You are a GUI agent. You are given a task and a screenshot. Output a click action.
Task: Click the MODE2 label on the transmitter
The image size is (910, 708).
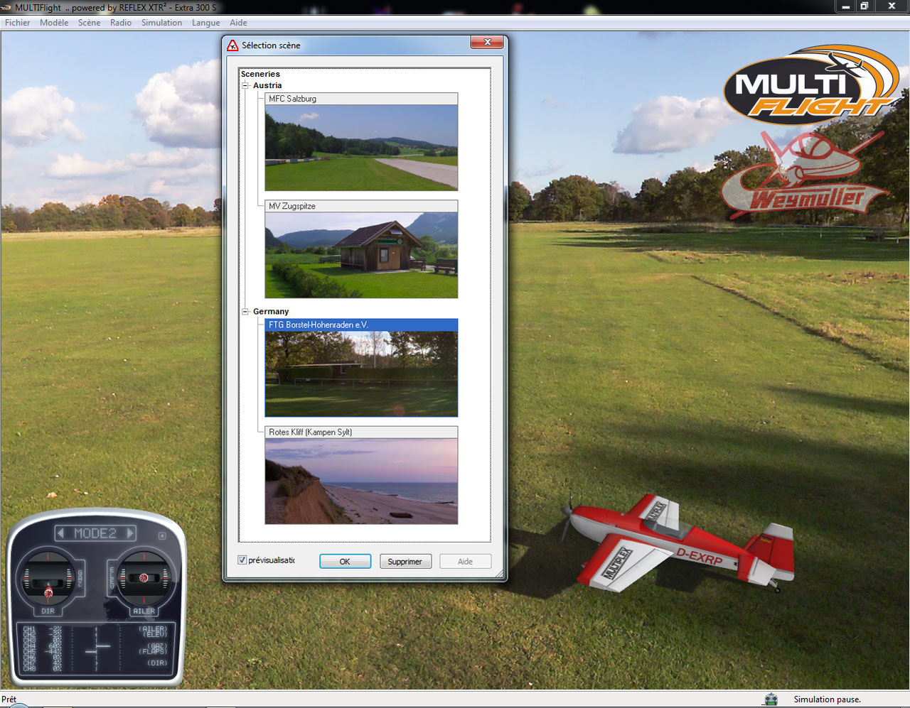95,533
